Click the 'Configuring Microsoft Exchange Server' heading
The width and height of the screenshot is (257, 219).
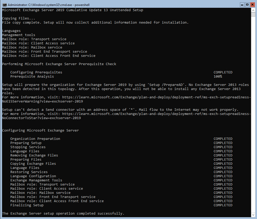tap(40, 131)
